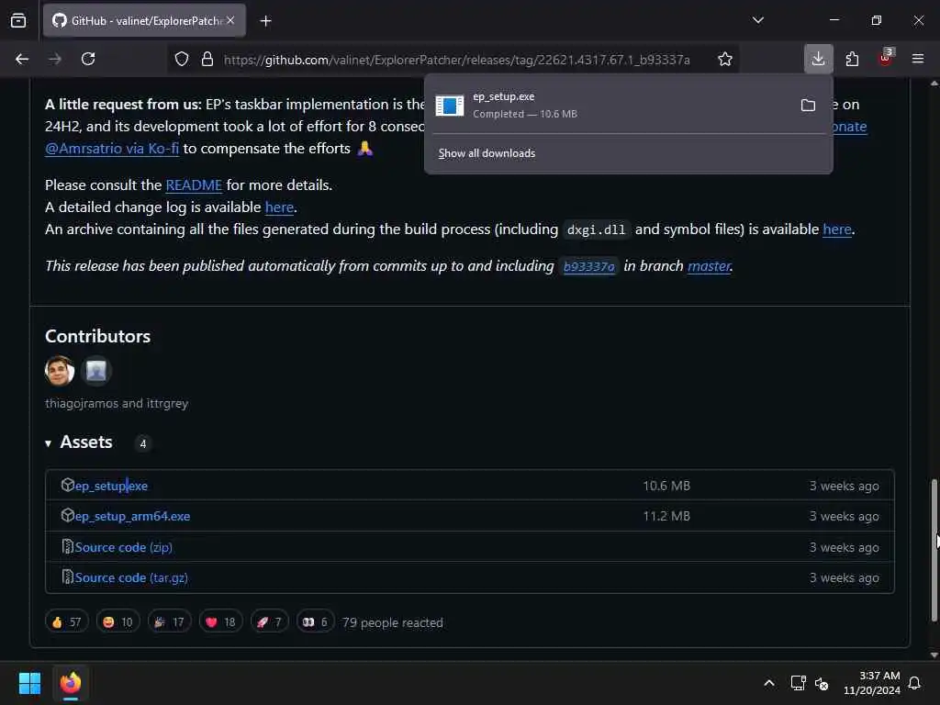
Task: Click package icon beside ep_setup.exe
Action: [68, 485]
